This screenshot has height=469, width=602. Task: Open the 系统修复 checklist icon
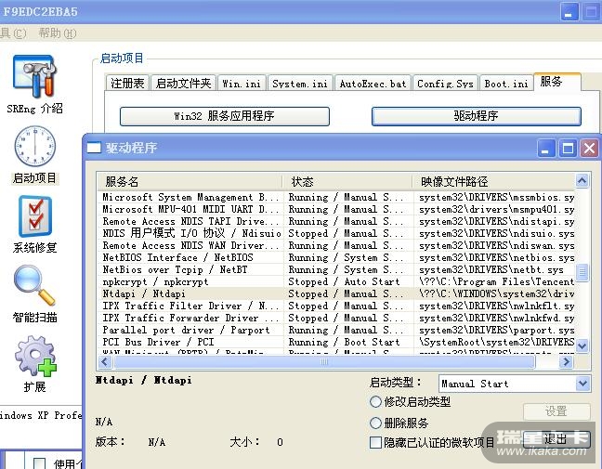(x=35, y=216)
